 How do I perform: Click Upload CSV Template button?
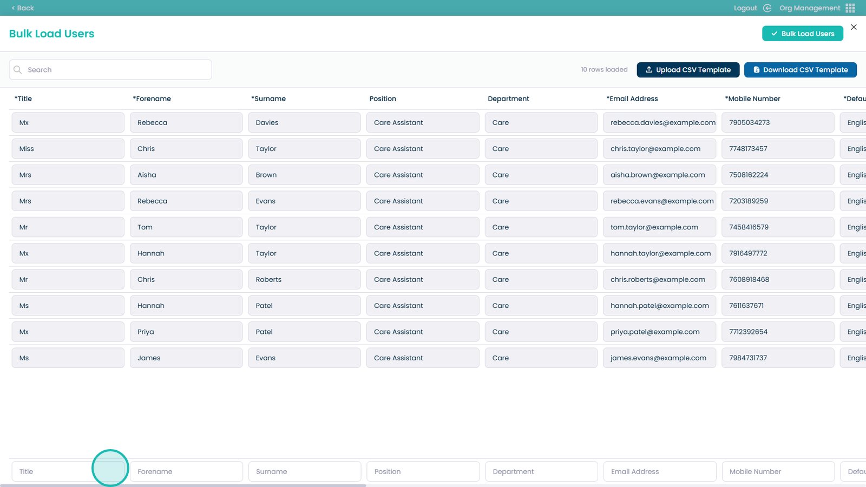click(688, 70)
